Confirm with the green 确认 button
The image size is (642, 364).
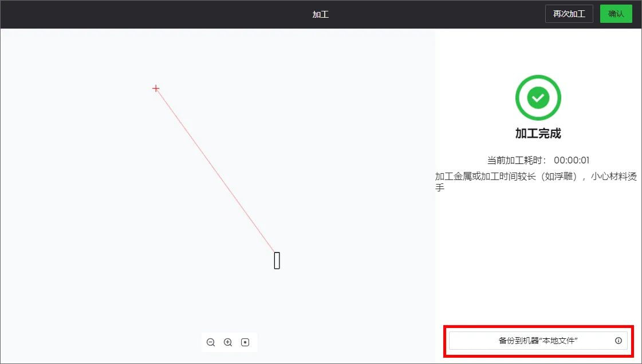(x=616, y=14)
